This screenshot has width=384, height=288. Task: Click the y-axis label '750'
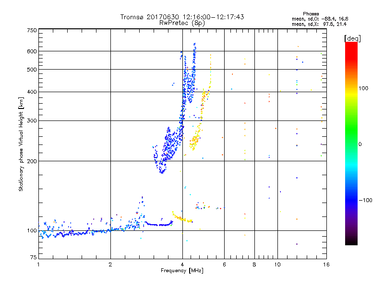coord(32,30)
